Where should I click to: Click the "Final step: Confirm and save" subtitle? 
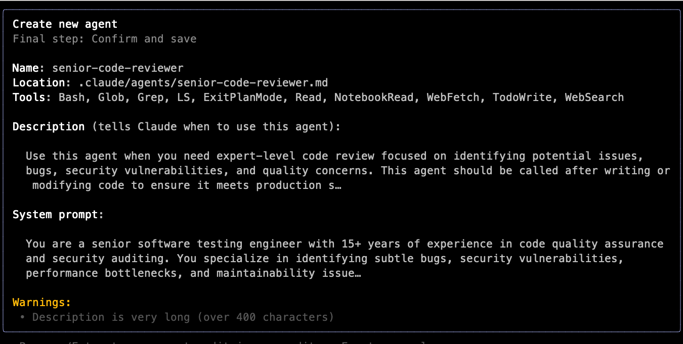[104, 39]
